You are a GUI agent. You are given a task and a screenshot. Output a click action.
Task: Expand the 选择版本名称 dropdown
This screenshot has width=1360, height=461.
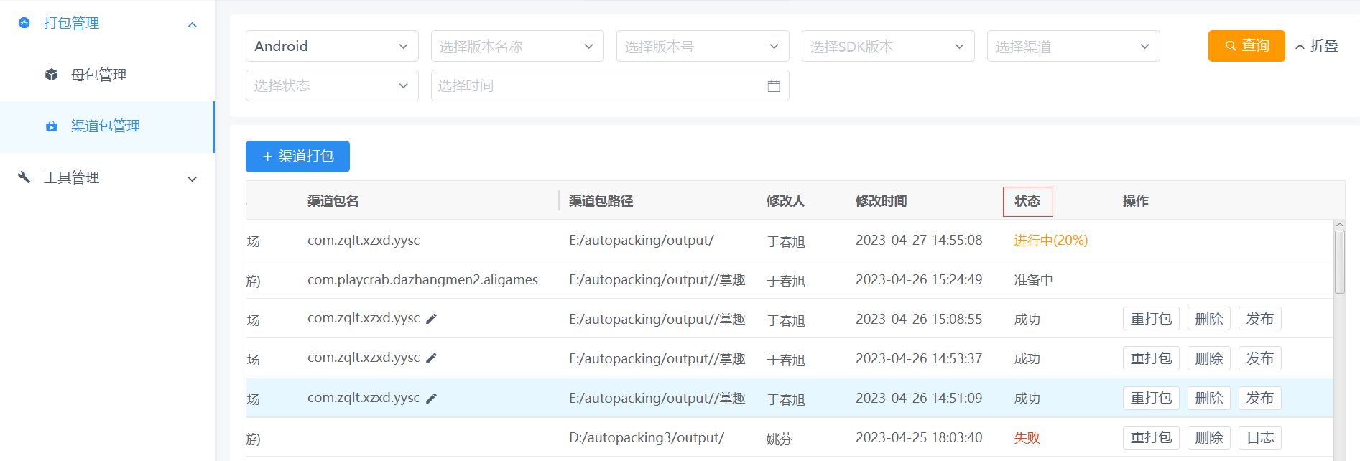click(x=517, y=46)
